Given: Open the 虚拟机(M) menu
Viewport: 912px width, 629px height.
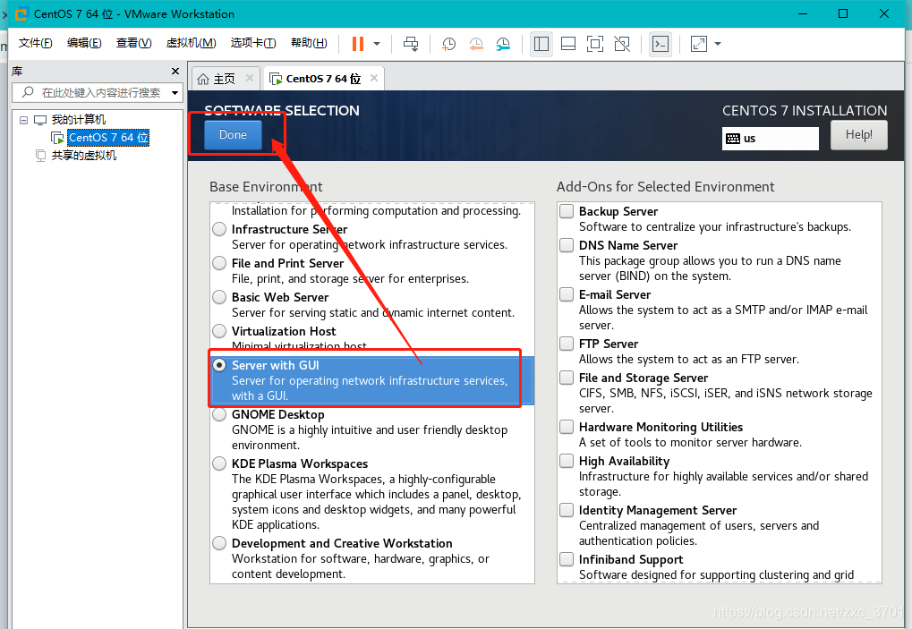Looking at the screenshot, I should tap(191, 43).
